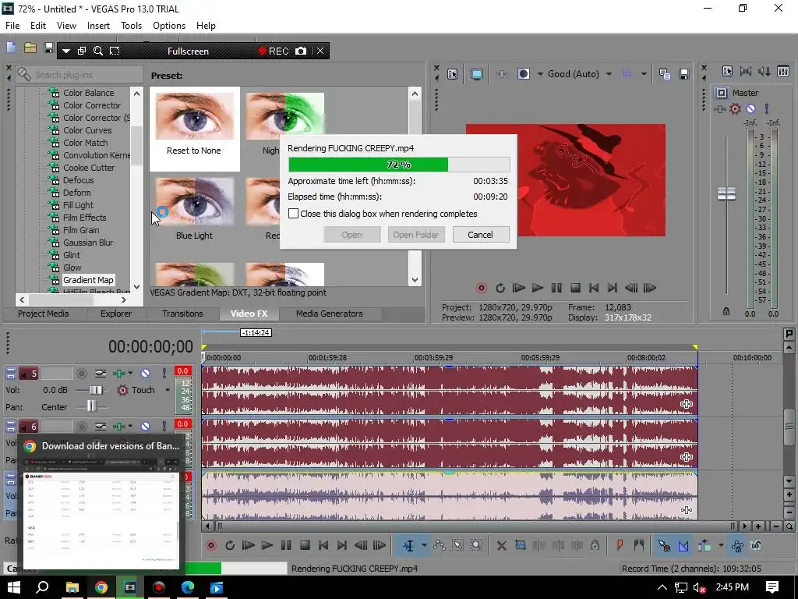
Task: Click the Dim Output speaker icon
Action: point(764,71)
